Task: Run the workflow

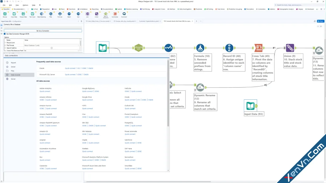Action: click(x=321, y=21)
